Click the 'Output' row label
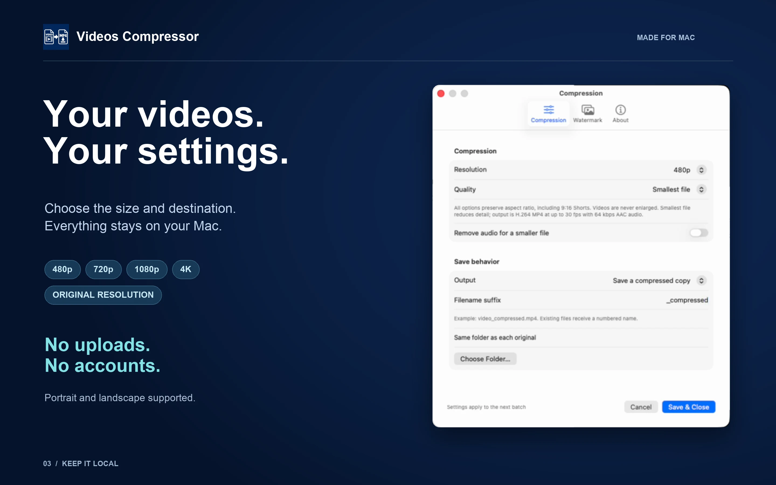Viewport: 776px width, 485px height. coord(465,280)
